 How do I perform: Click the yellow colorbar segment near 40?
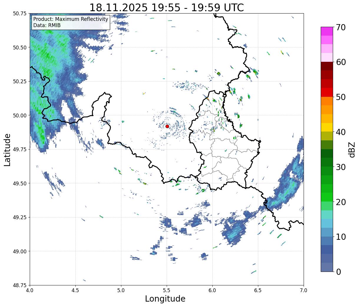coord(327,127)
